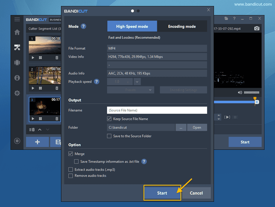Move segment down with the arrow
This screenshot has height=207, width=275.
pos(47,129)
